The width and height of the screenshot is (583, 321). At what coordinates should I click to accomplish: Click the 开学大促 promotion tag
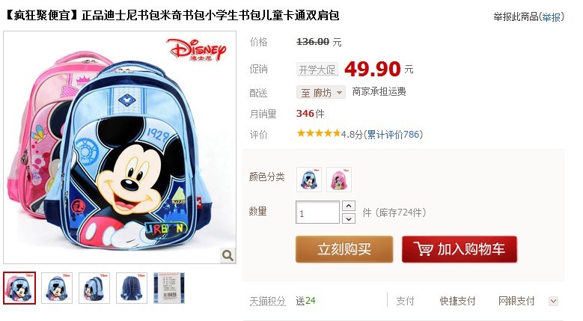pos(317,70)
